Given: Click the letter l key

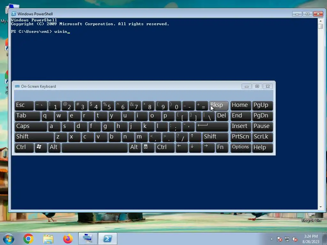Looking at the screenshot, I should click(x=162, y=127).
